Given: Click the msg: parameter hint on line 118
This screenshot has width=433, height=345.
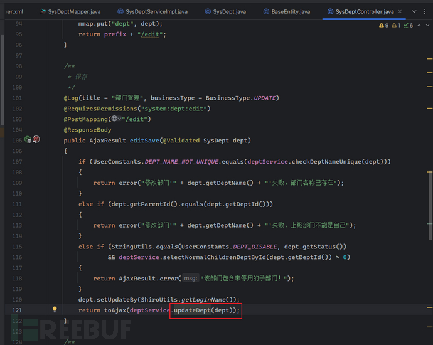Looking at the screenshot, I should tap(191, 278).
